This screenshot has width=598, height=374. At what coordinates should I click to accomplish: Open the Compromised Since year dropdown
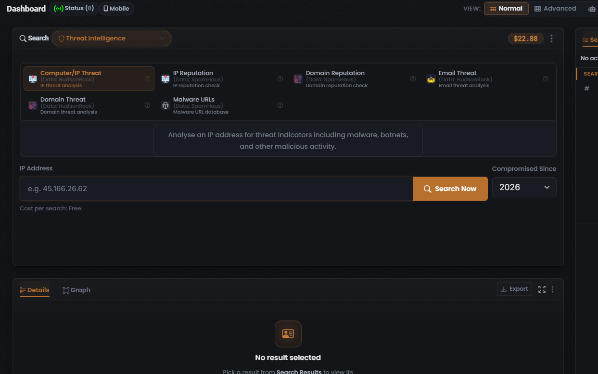pos(524,187)
